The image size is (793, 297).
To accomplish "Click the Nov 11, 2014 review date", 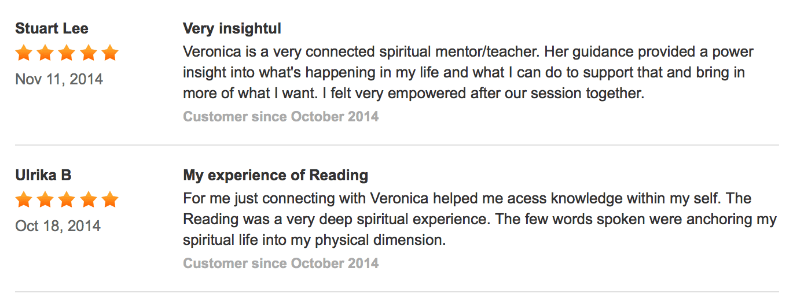I will coord(59,79).
